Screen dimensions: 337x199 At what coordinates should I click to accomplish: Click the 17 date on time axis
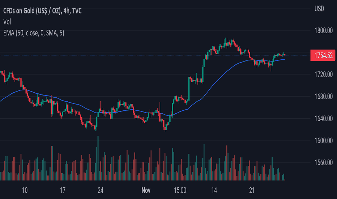click(63, 190)
